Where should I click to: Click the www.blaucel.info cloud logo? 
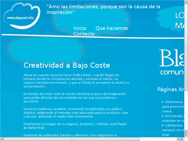coord(22,16)
